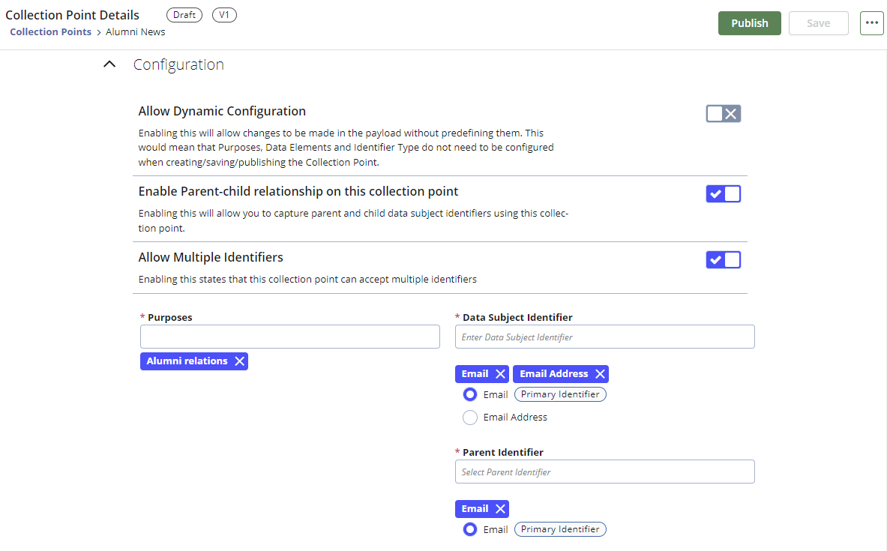Image resolution: width=887 pixels, height=551 pixels.
Task: Disable Parent-child relationship on this collection point
Action: 723,193
